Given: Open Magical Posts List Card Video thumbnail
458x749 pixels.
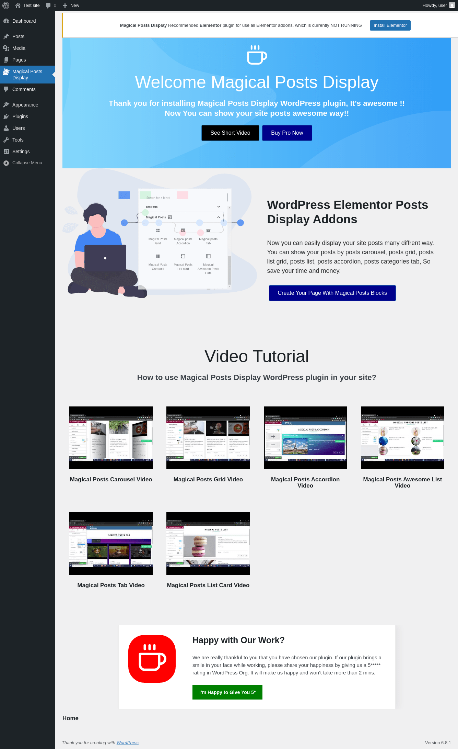Looking at the screenshot, I should [208, 543].
